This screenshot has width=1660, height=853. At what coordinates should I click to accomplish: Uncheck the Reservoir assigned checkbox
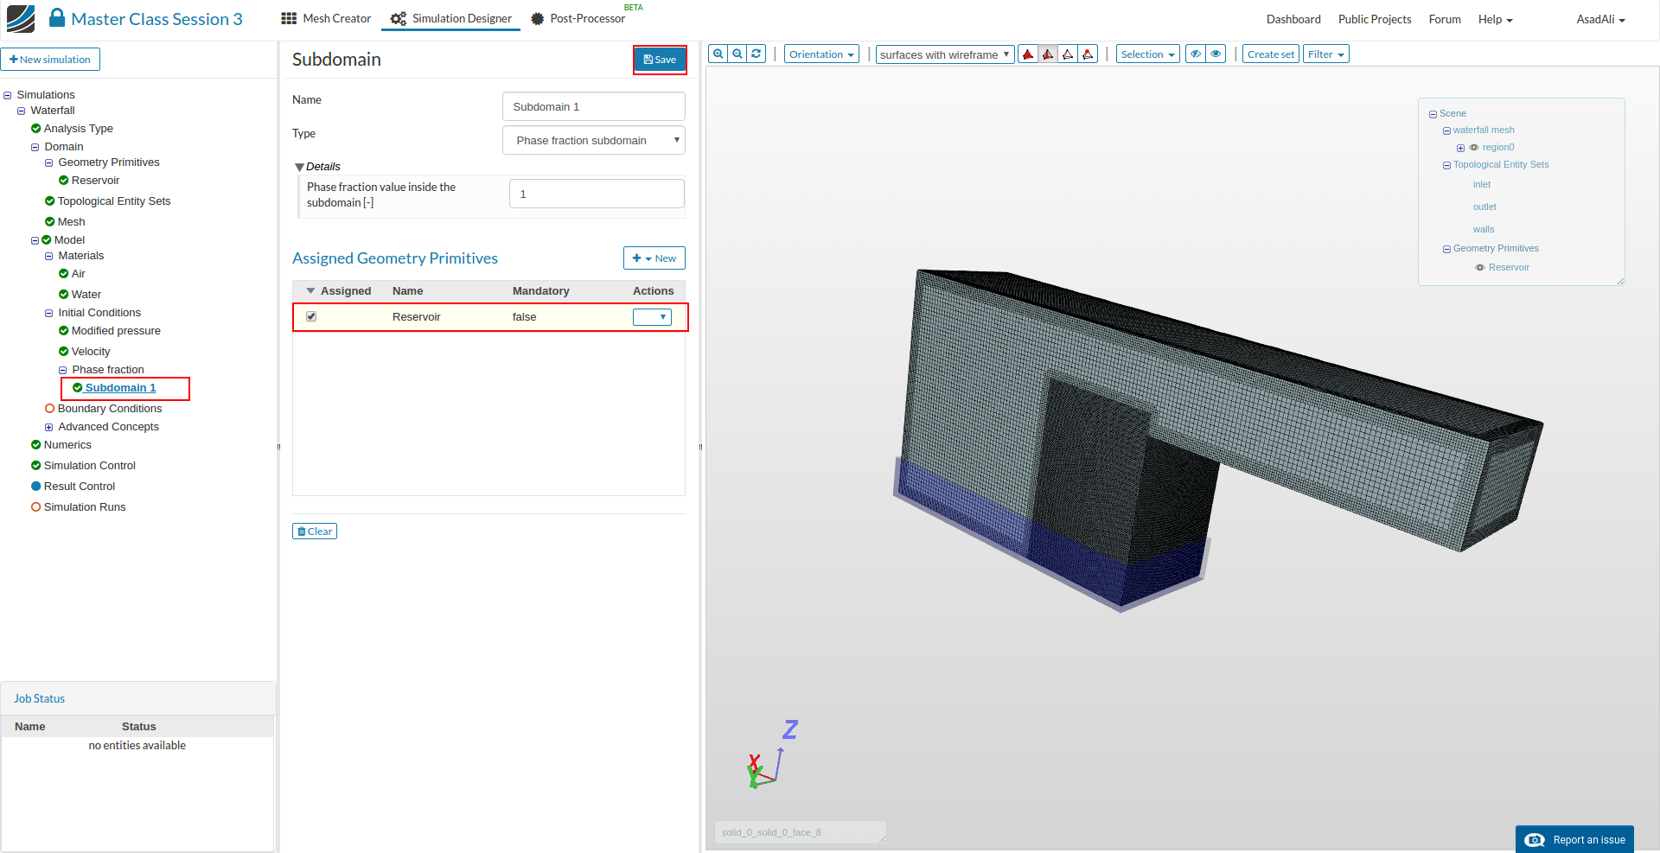click(311, 317)
